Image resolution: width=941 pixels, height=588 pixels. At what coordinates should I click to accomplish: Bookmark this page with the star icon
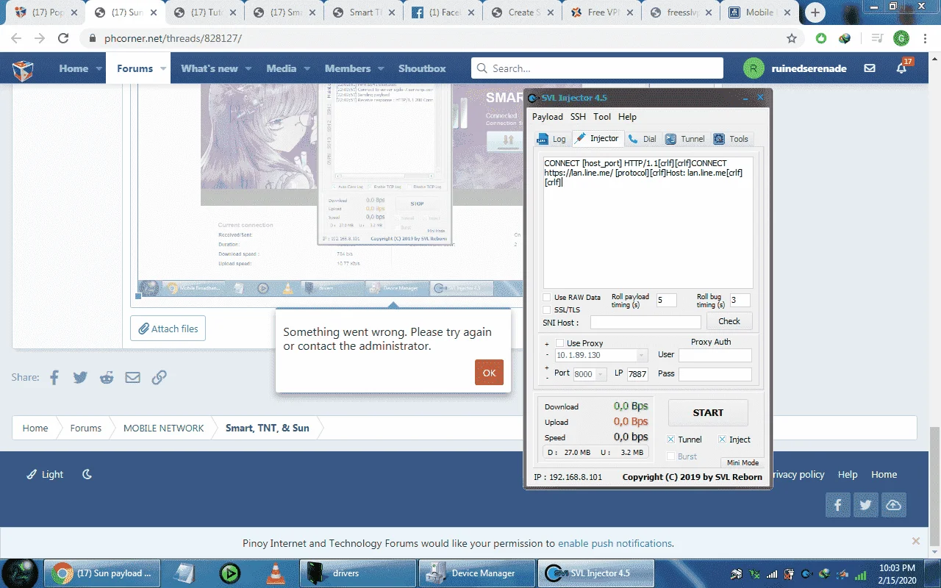tap(792, 38)
